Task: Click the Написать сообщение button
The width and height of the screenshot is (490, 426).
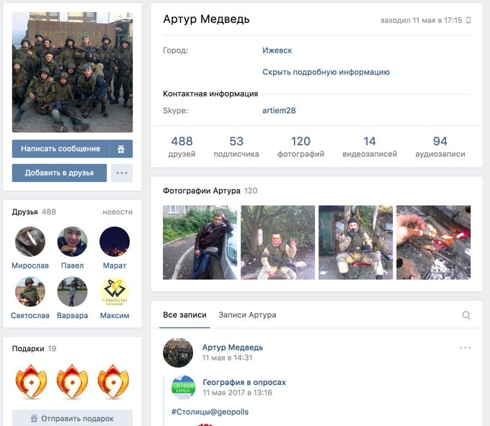Action: [61, 149]
